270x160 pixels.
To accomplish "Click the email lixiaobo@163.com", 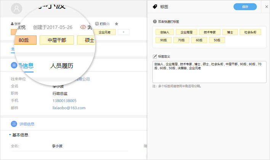I will pos(69,108).
